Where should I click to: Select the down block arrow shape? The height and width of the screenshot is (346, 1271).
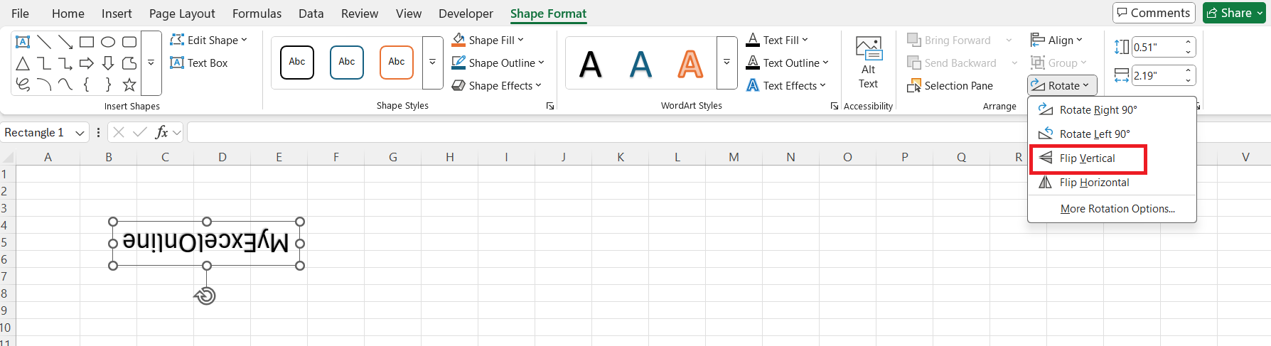[x=108, y=63]
